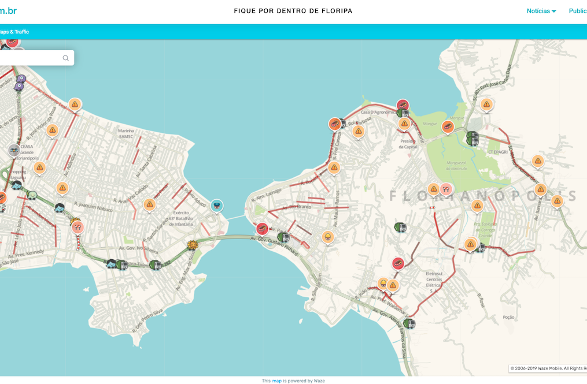Open the hazard warning near Casa D'Agronomica
The width and height of the screenshot is (587, 384).
click(x=404, y=123)
